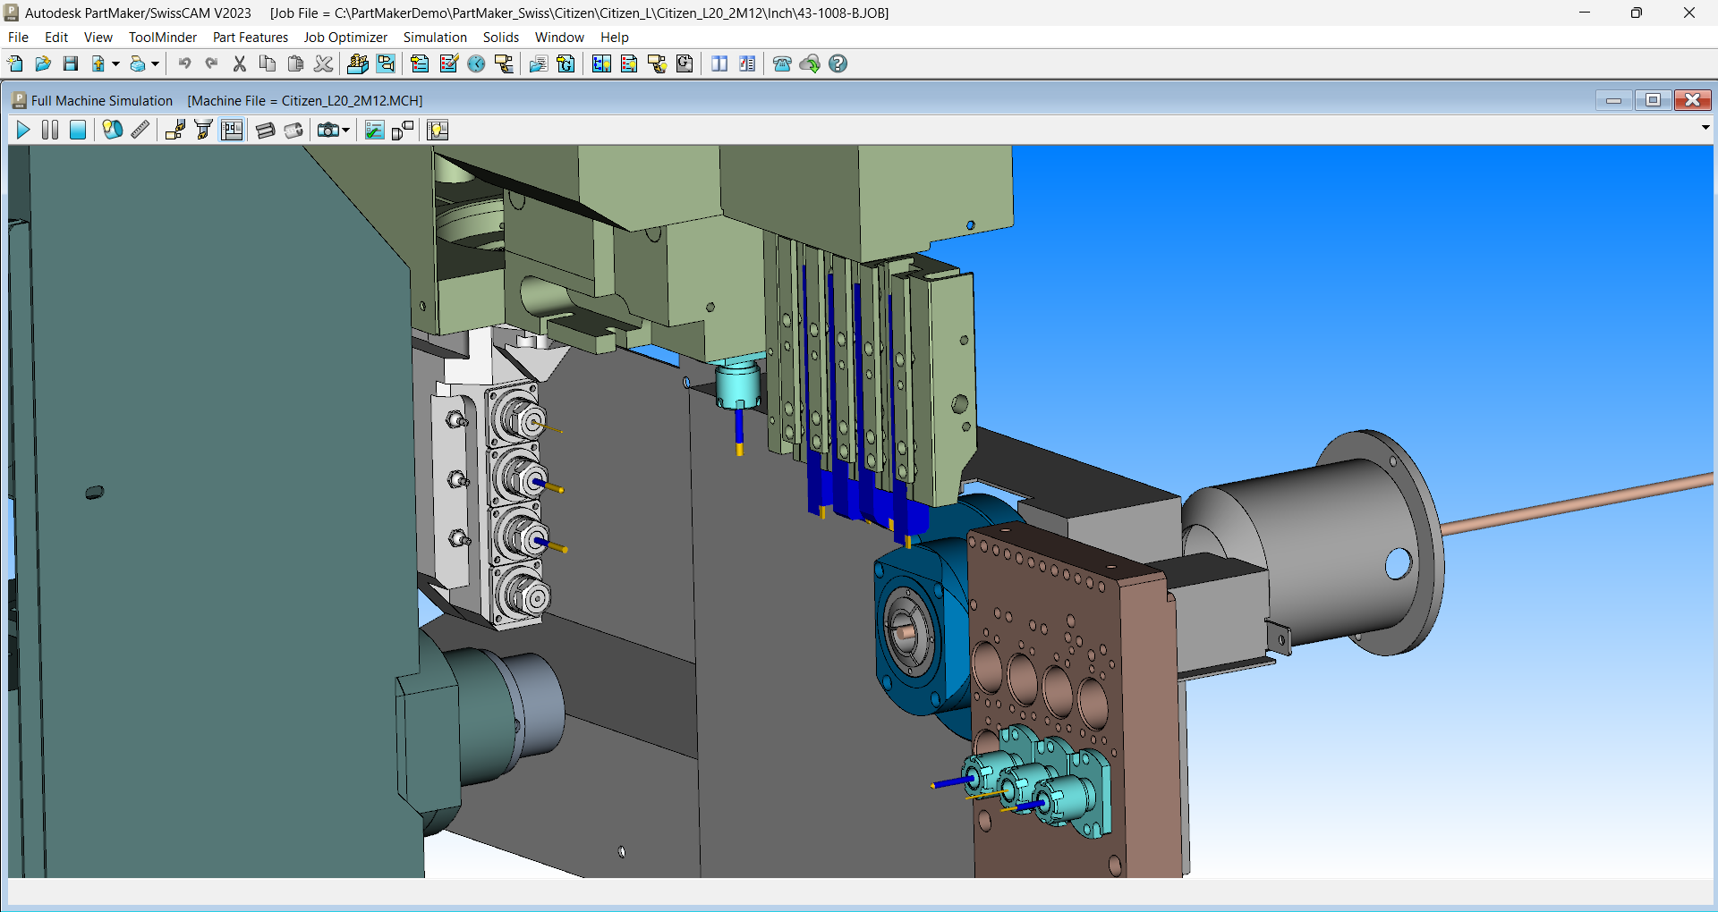This screenshot has width=1718, height=912.
Task: Undo the last action
Action: [x=184, y=63]
